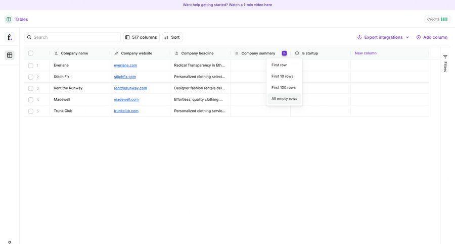The image size is (455, 244).
Task: Follow the 1-min video help banner link
Action: (x=227, y=5)
